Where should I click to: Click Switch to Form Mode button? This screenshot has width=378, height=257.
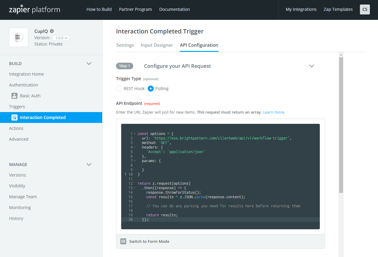[220, 241]
